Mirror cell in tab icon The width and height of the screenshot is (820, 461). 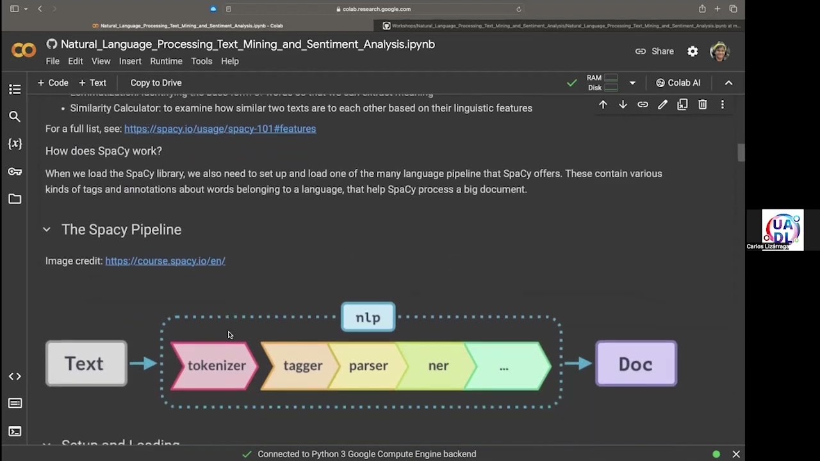click(682, 104)
